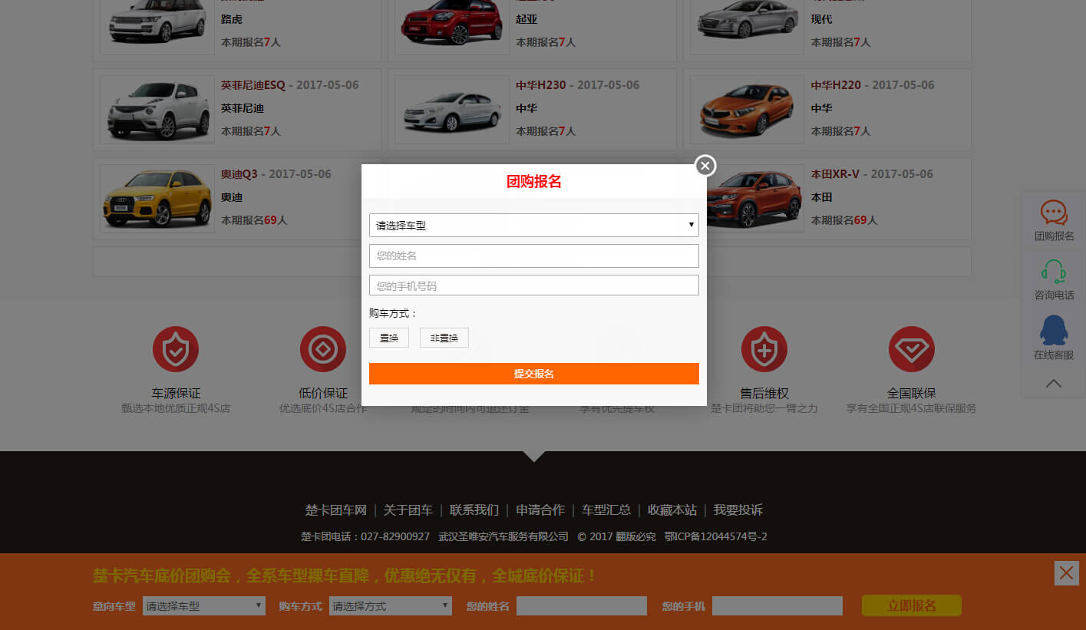Focus the 您的姓名 field in bottom banner
Image resolution: width=1086 pixels, height=630 pixels.
point(582,605)
